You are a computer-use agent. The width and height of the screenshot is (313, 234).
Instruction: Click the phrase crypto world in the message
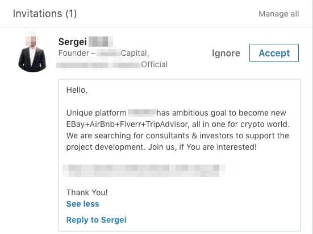coord(265,124)
